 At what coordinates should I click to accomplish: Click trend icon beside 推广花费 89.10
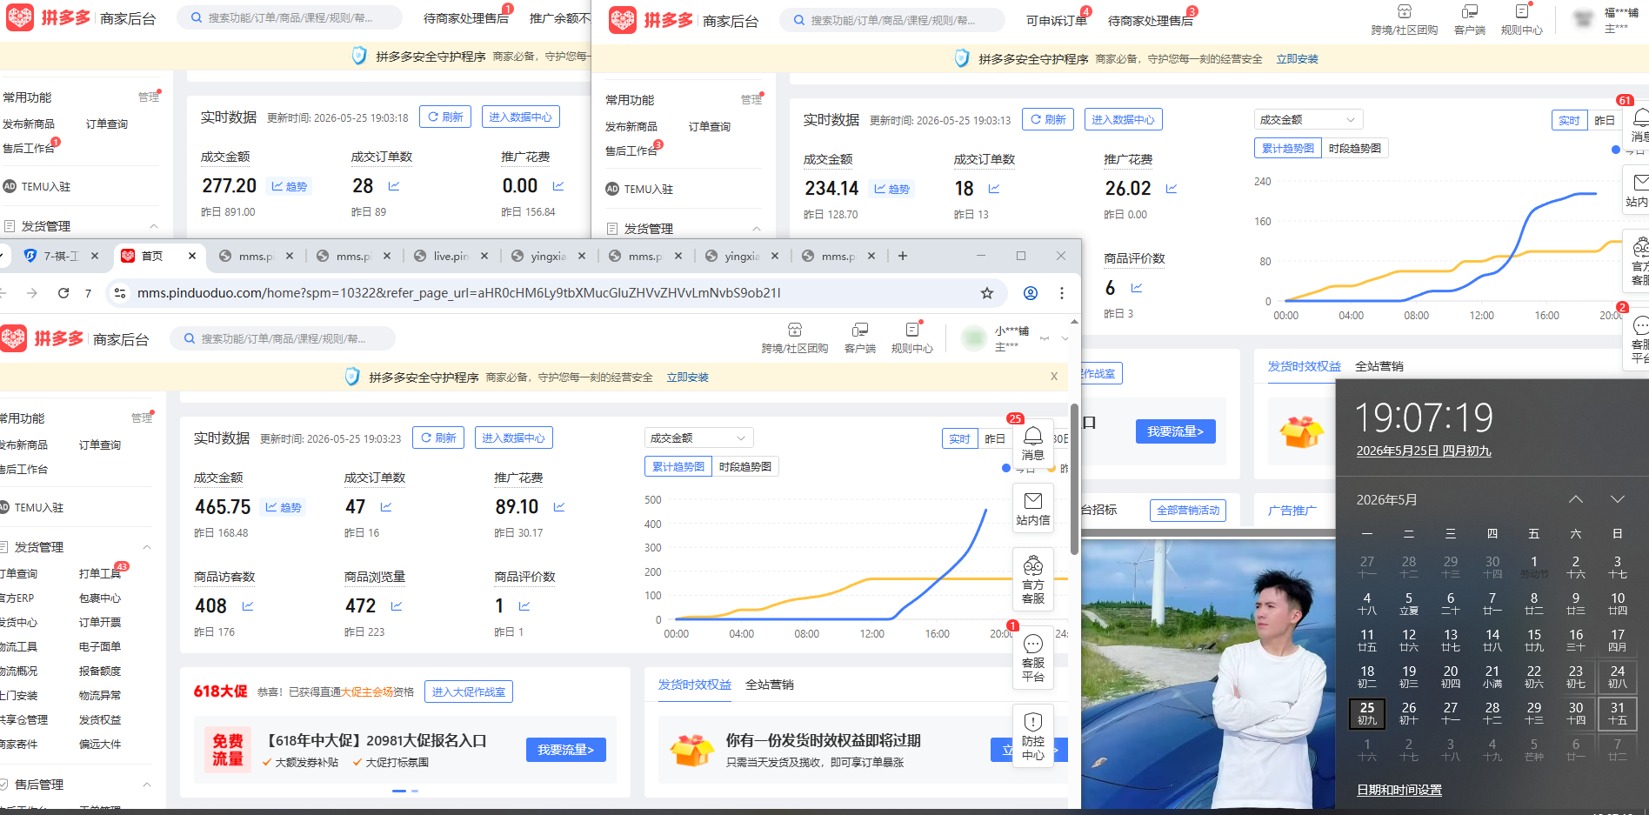559,507
